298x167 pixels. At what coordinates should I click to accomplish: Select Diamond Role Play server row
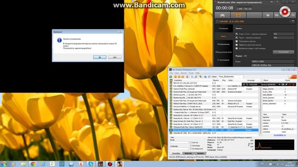tap(214, 89)
